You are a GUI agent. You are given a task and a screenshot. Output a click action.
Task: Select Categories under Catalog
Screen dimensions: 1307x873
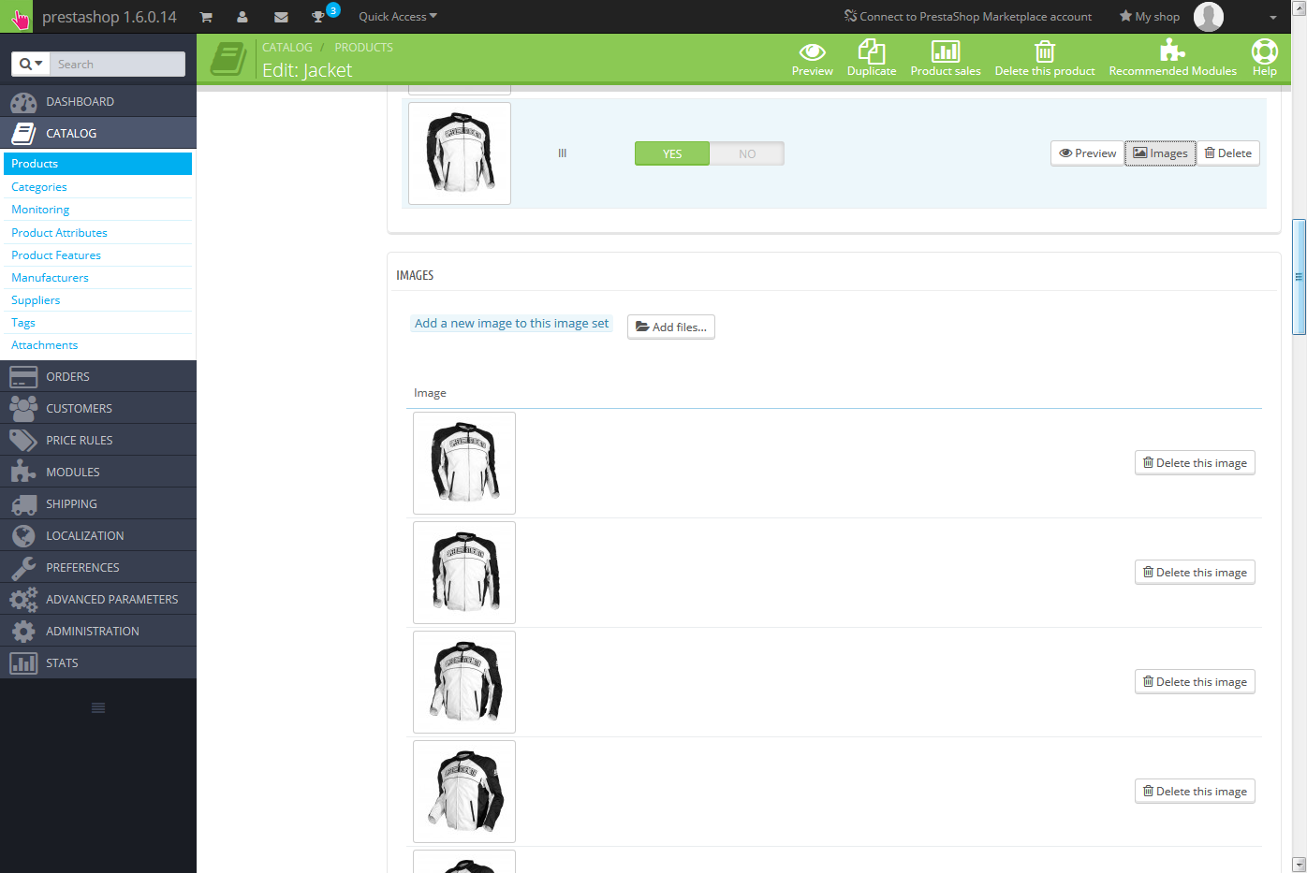39,187
